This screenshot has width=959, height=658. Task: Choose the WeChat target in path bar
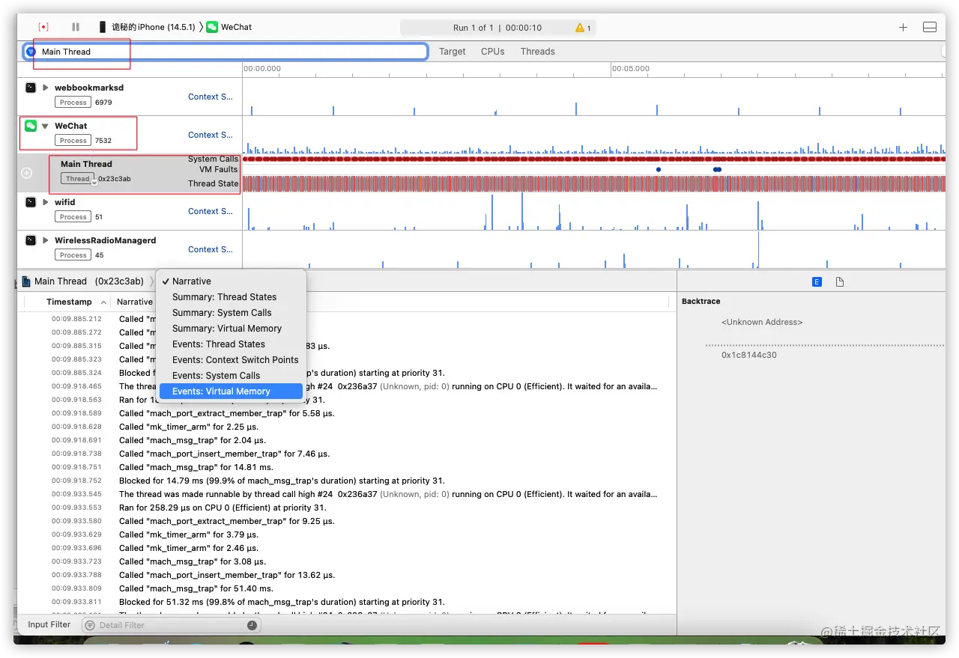point(229,27)
